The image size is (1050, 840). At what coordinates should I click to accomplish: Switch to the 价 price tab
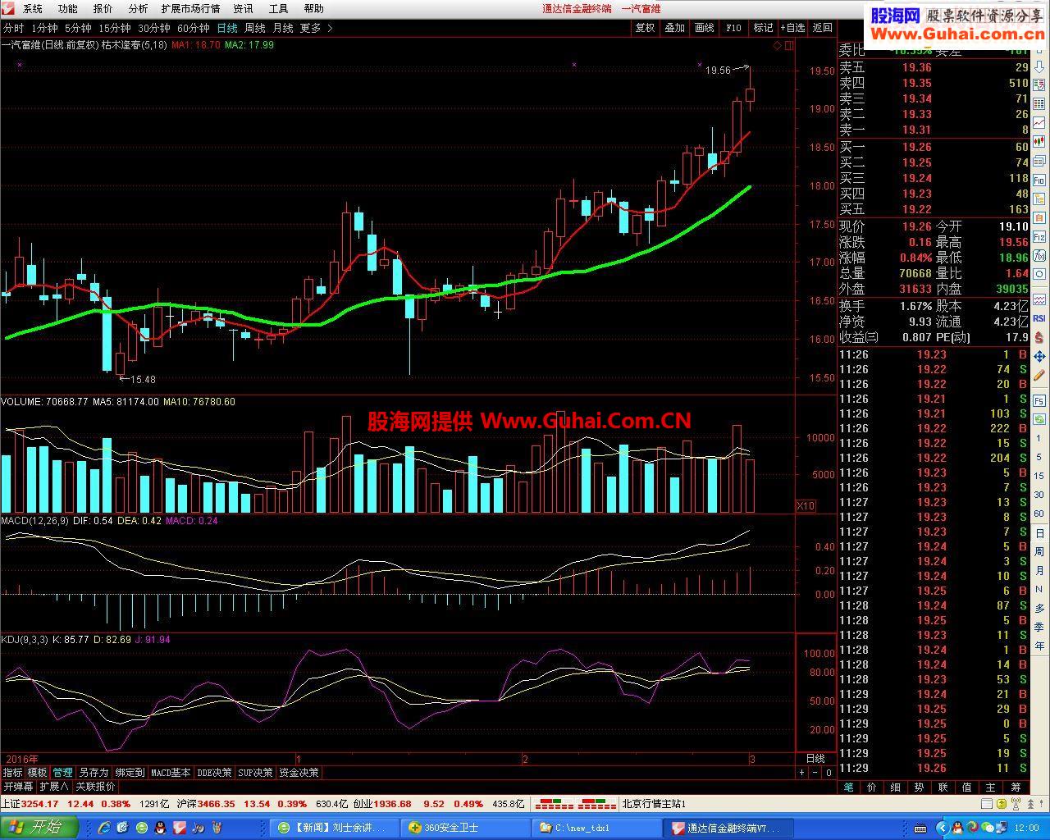click(872, 787)
